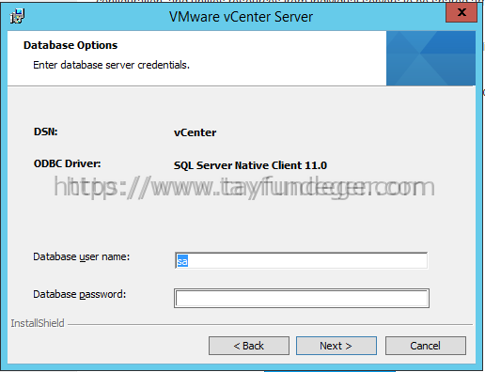Click the 'Database user name:' label

82,256
